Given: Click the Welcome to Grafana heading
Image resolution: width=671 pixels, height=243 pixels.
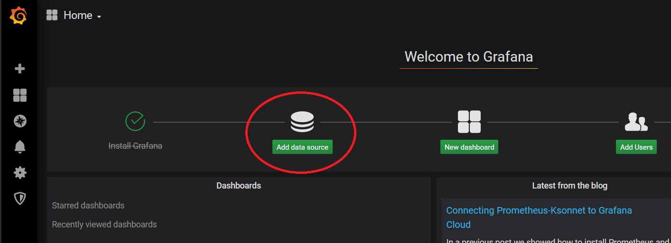Looking at the screenshot, I should pyautogui.click(x=469, y=57).
